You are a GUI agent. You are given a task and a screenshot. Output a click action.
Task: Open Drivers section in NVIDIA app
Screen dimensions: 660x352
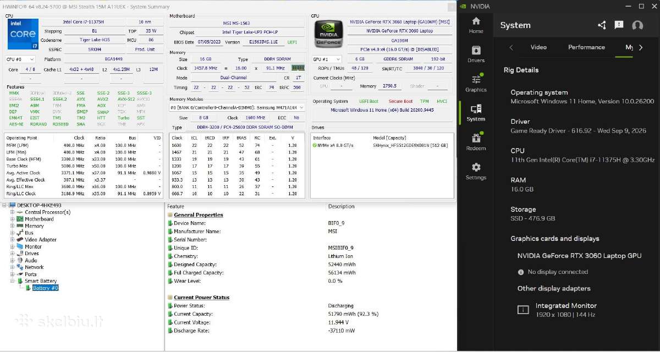pyautogui.click(x=476, y=54)
